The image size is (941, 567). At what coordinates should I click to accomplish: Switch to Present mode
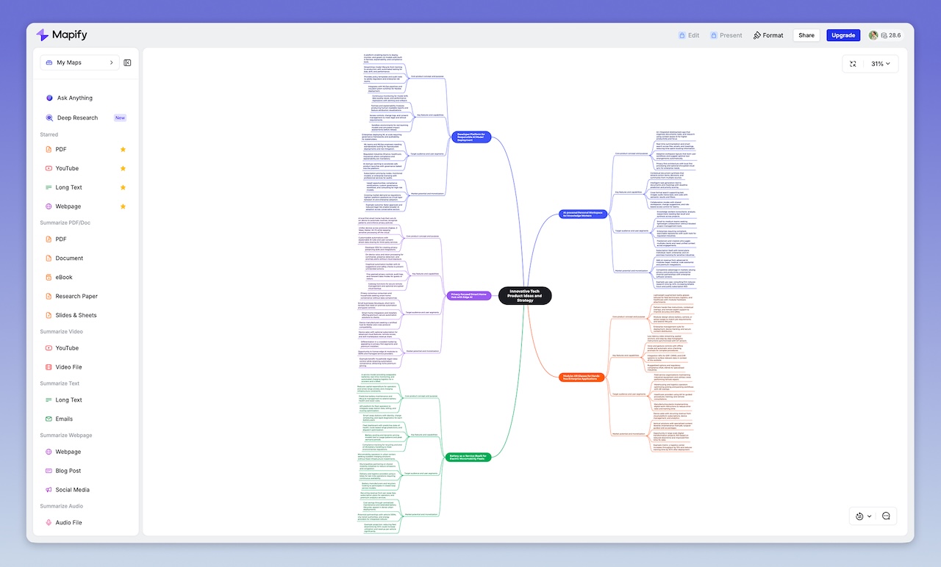pyautogui.click(x=726, y=35)
